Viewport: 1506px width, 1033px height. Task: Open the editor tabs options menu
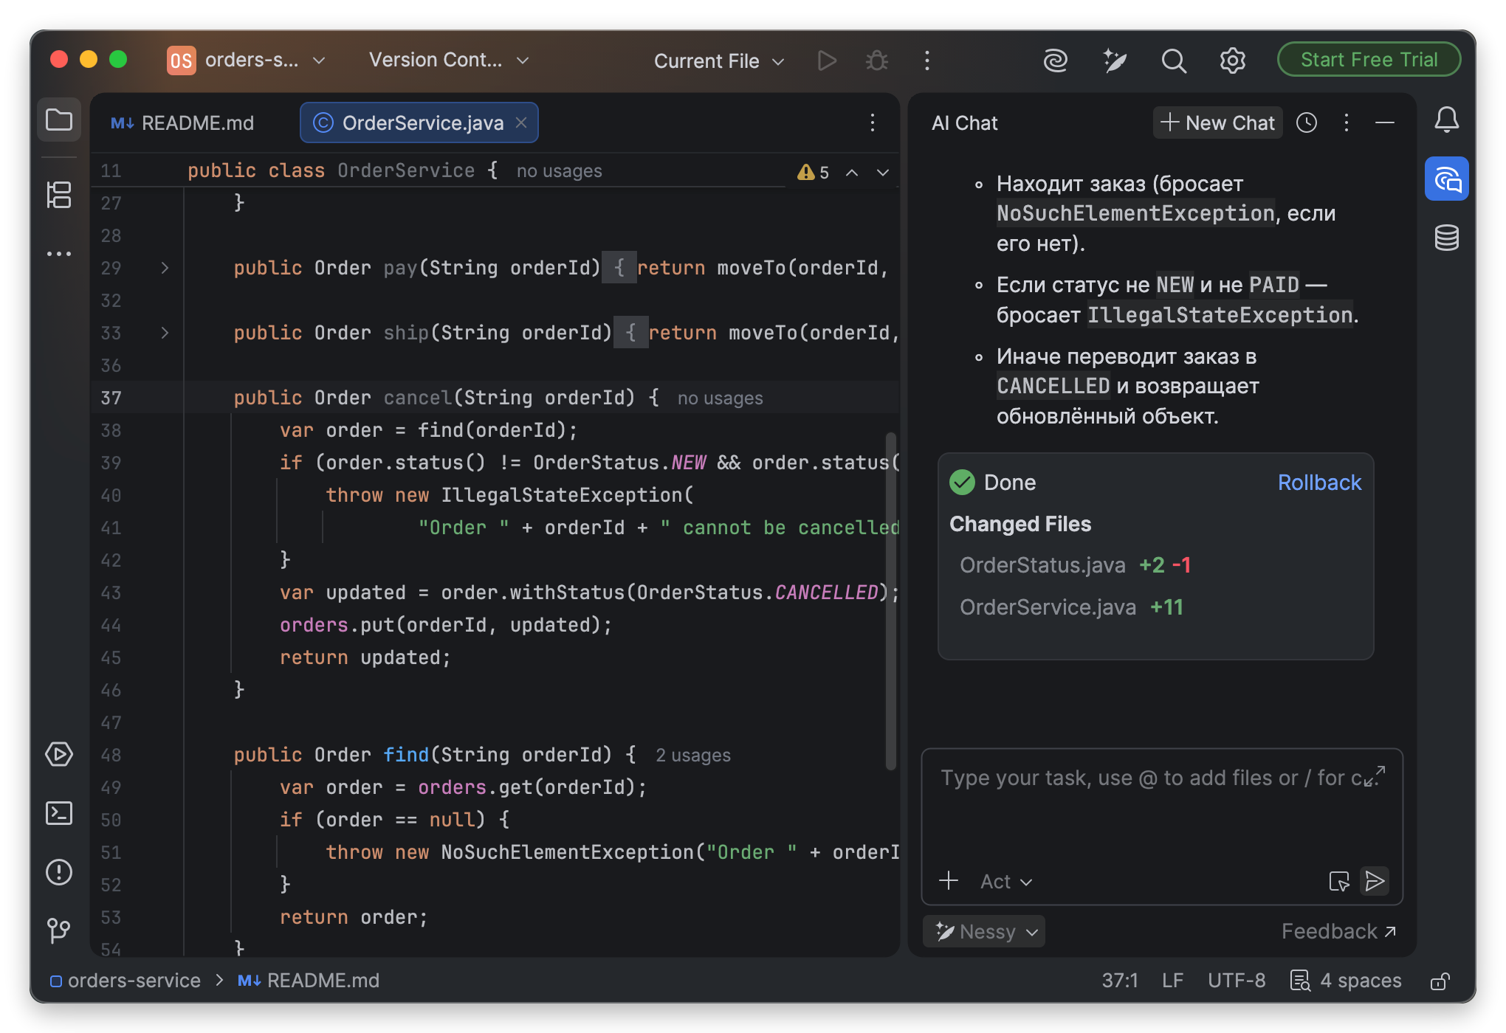click(873, 122)
